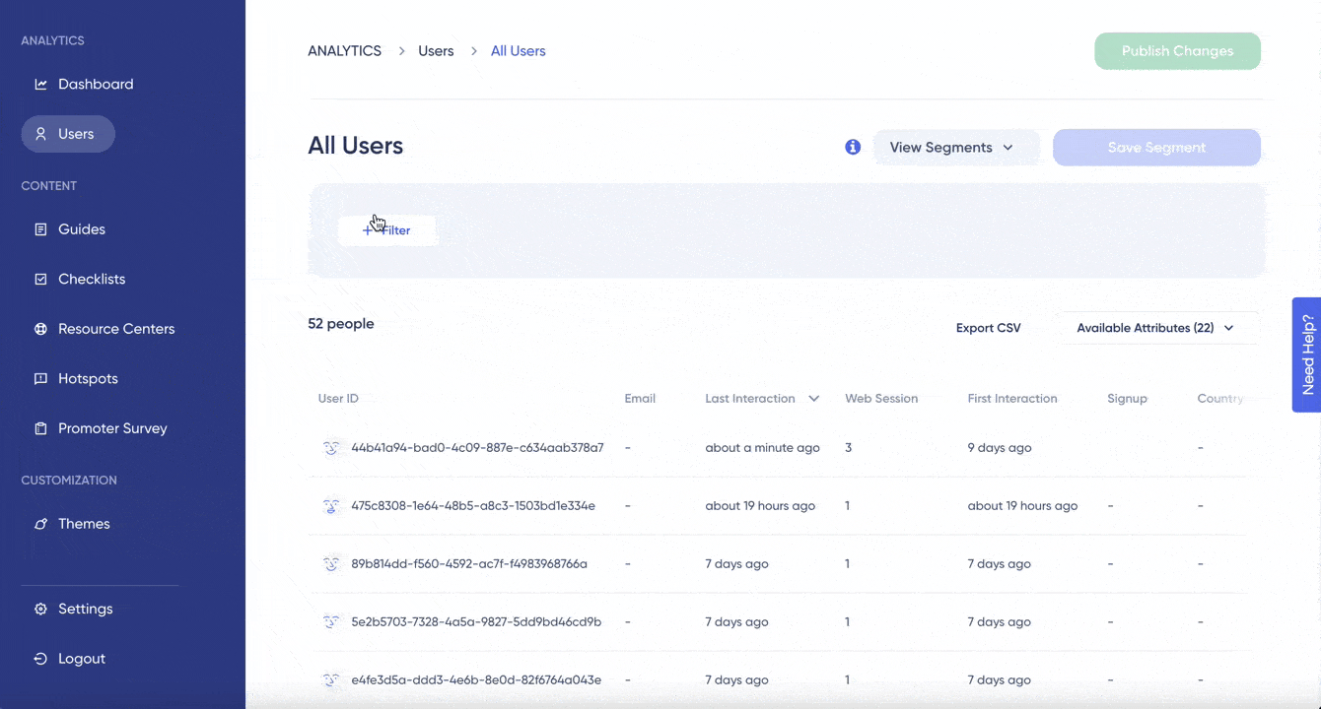The image size is (1321, 709).
Task: Open user 5e2b5703-7328-4a5a-9827-5dd9bd46cd9b
Action: tap(476, 622)
